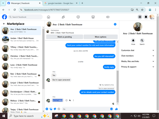Click Windows taskbar search box
The width and height of the screenshot is (159, 119).
pyautogui.click(x=30, y=116)
